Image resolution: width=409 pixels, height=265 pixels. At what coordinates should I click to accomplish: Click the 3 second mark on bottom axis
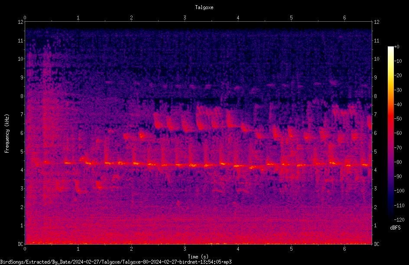185,249
